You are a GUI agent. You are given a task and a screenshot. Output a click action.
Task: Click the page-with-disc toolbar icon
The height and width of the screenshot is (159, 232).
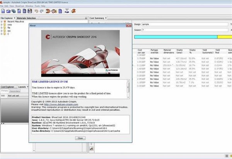pyautogui.click(x=24, y=11)
